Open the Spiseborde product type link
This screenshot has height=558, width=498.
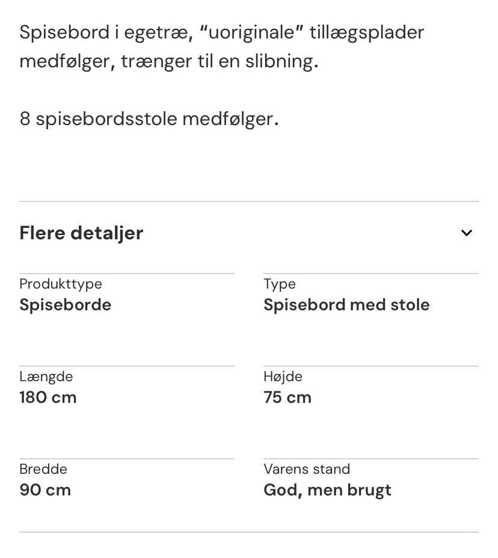pos(65,305)
